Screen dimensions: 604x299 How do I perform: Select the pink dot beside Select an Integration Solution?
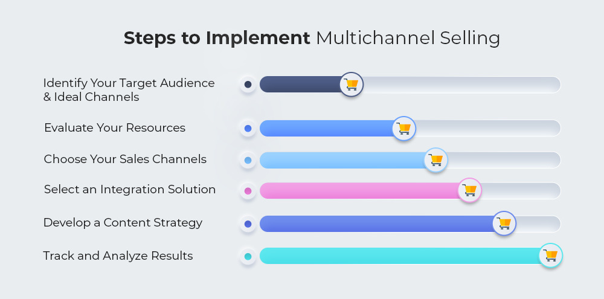click(248, 191)
